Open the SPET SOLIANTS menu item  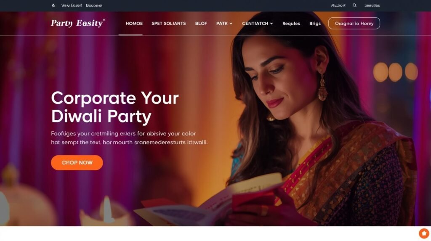coord(168,24)
